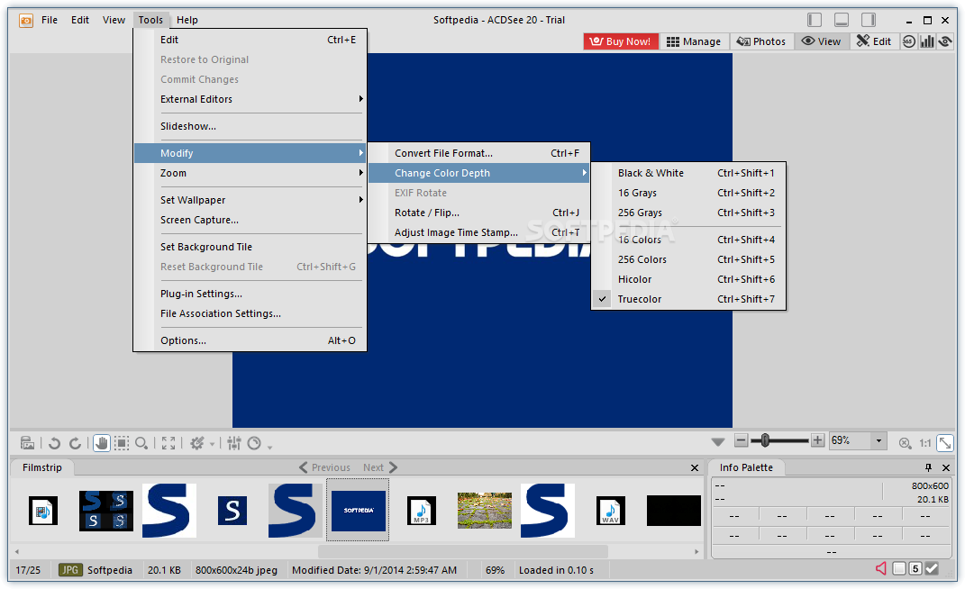Select 256 Grays color depth
965x589 pixels.
(688, 213)
